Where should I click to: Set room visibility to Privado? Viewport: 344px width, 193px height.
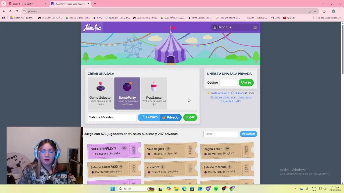171,117
